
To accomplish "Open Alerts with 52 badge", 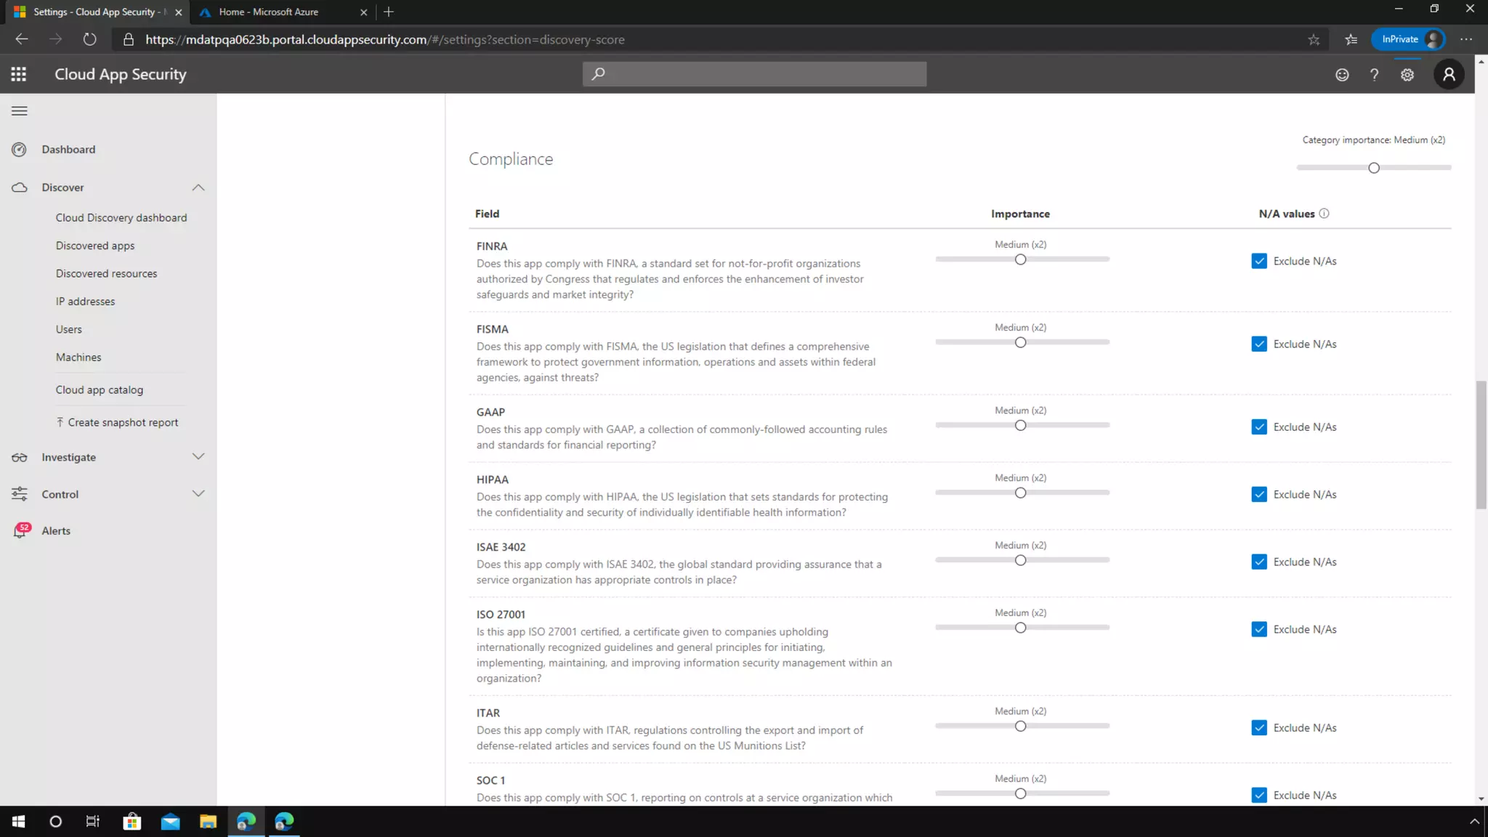I will (x=55, y=531).
